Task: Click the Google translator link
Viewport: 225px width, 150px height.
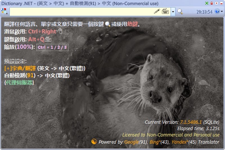Action: (131, 142)
